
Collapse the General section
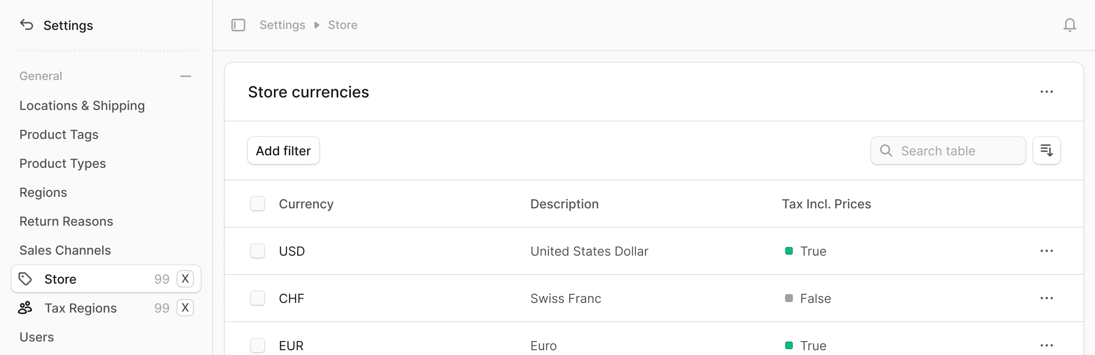186,76
